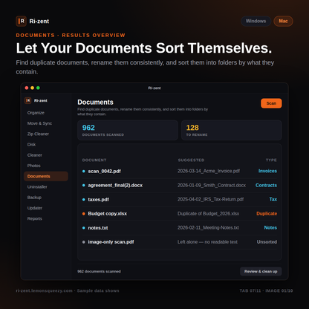309x309 pixels.
Task: Click the orange Duplicate type label
Action: 267,214
